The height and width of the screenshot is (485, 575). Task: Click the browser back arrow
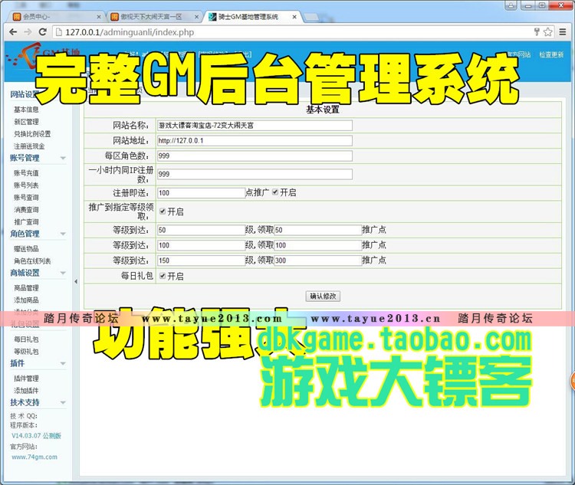[13, 32]
